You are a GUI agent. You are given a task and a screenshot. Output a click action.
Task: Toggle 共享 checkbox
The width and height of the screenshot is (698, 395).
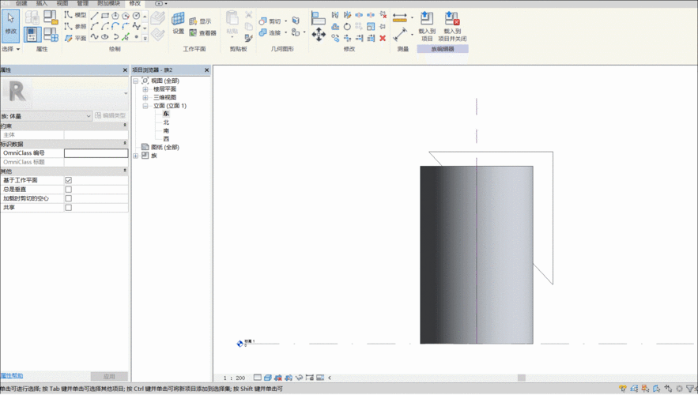click(69, 208)
